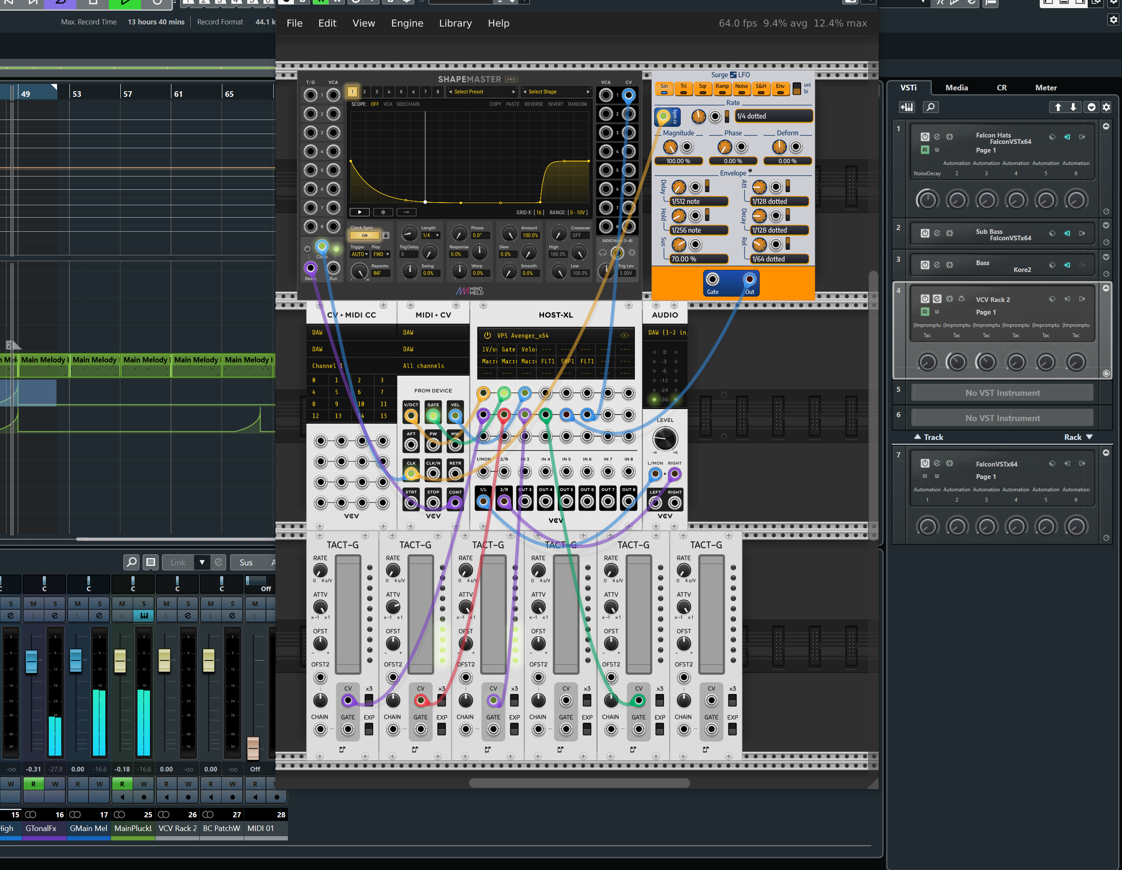Click the Add Track Instrument icon in VSTi panel
1122x870 pixels.
(x=907, y=107)
